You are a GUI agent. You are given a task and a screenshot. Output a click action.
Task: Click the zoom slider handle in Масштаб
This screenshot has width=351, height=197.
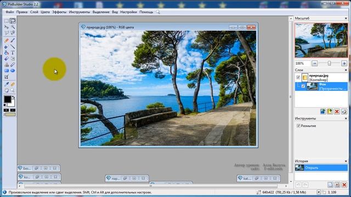pos(329,63)
